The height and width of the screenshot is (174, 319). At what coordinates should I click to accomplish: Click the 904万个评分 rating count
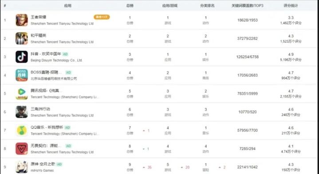291,78
